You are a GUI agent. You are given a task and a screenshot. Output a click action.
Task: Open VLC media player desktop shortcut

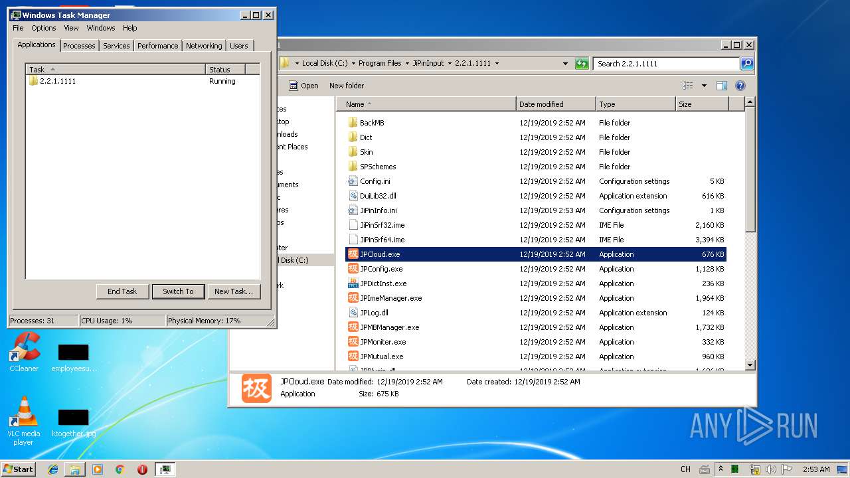pyautogui.click(x=24, y=421)
